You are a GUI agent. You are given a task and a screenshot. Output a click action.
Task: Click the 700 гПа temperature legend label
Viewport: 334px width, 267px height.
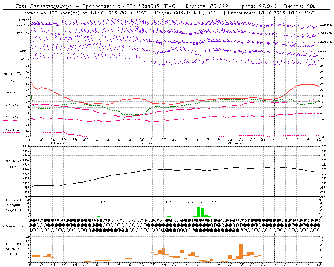12,118
